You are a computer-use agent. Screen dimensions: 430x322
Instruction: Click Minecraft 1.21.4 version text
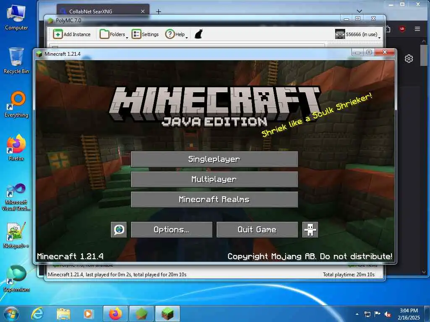tap(70, 256)
